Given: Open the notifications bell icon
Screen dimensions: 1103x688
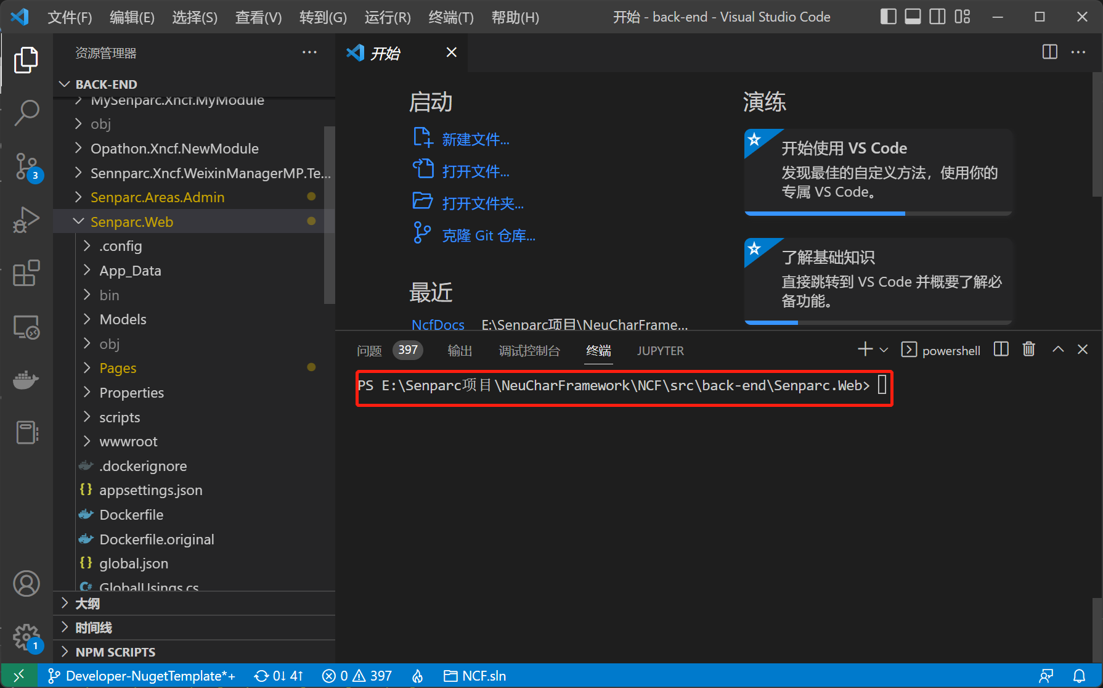Looking at the screenshot, I should pos(1079,676).
